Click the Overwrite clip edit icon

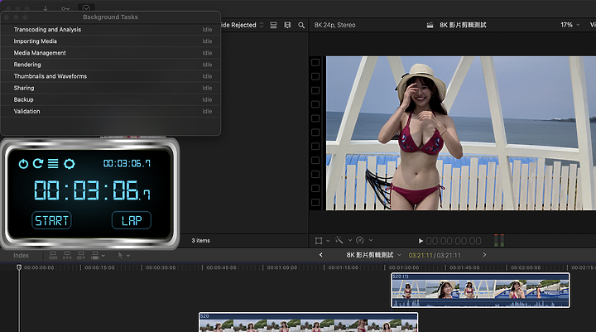[95, 255]
